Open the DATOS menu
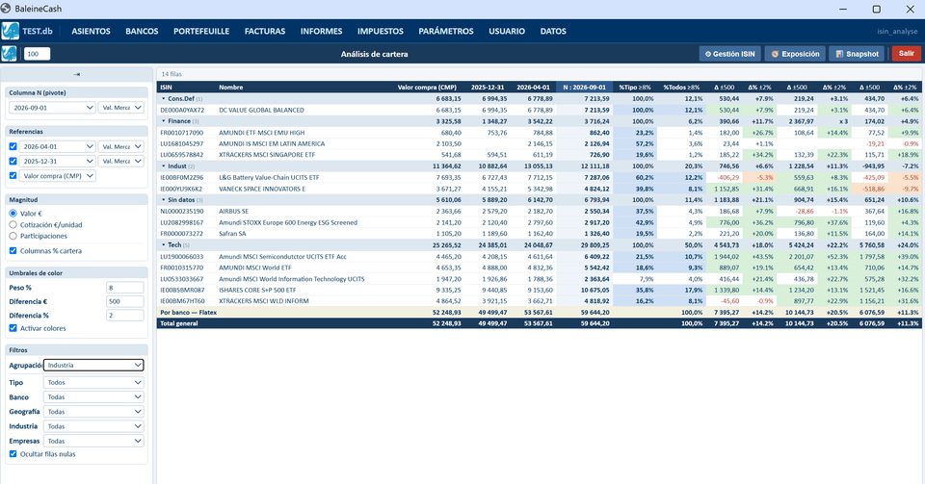Screen dimensions: 925x484 coord(553,31)
